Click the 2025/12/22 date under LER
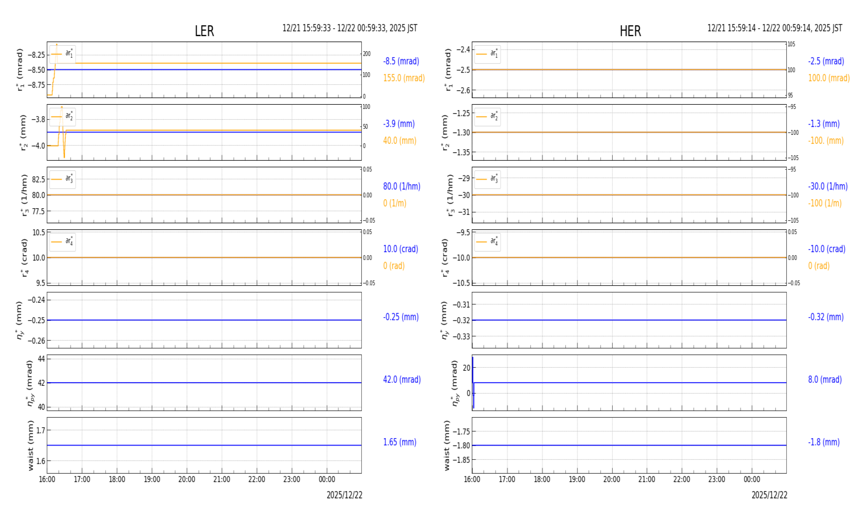Screen dimensions: 850x520 pos(344,495)
